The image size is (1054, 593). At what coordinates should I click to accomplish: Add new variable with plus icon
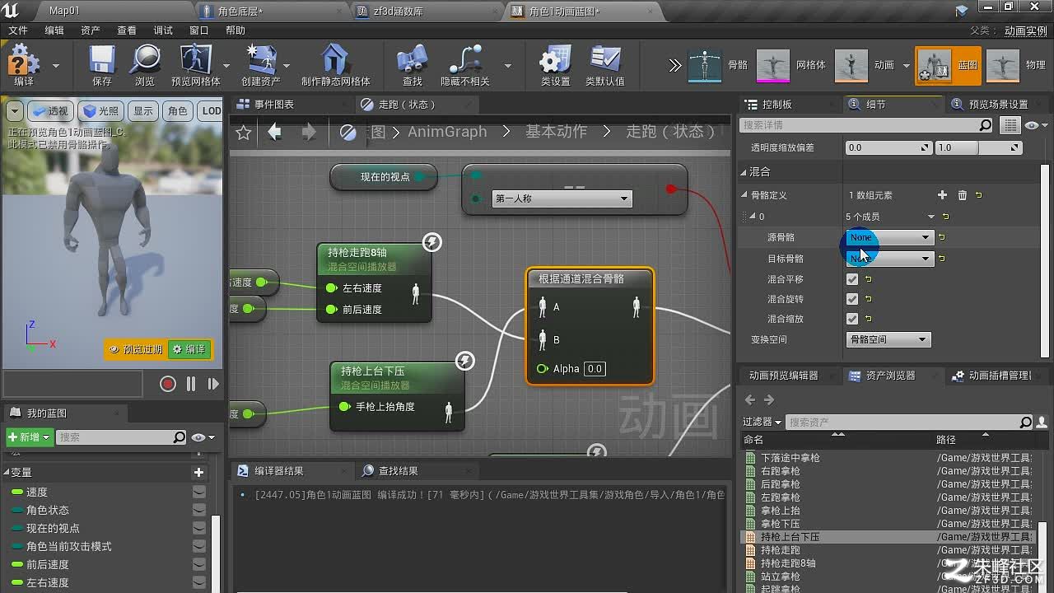[x=198, y=472]
